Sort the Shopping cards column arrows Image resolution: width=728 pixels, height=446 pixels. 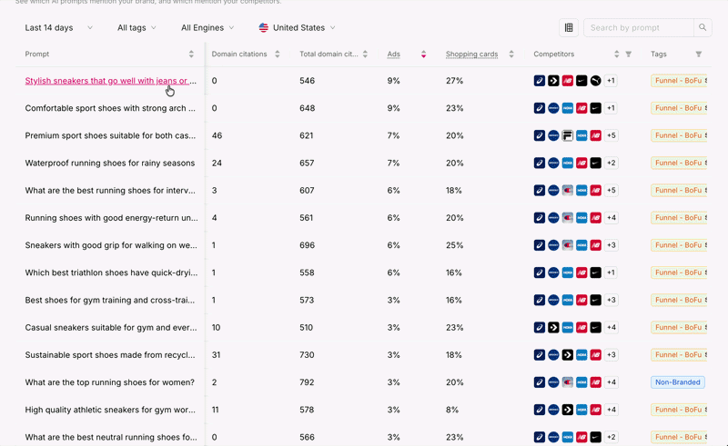point(511,55)
